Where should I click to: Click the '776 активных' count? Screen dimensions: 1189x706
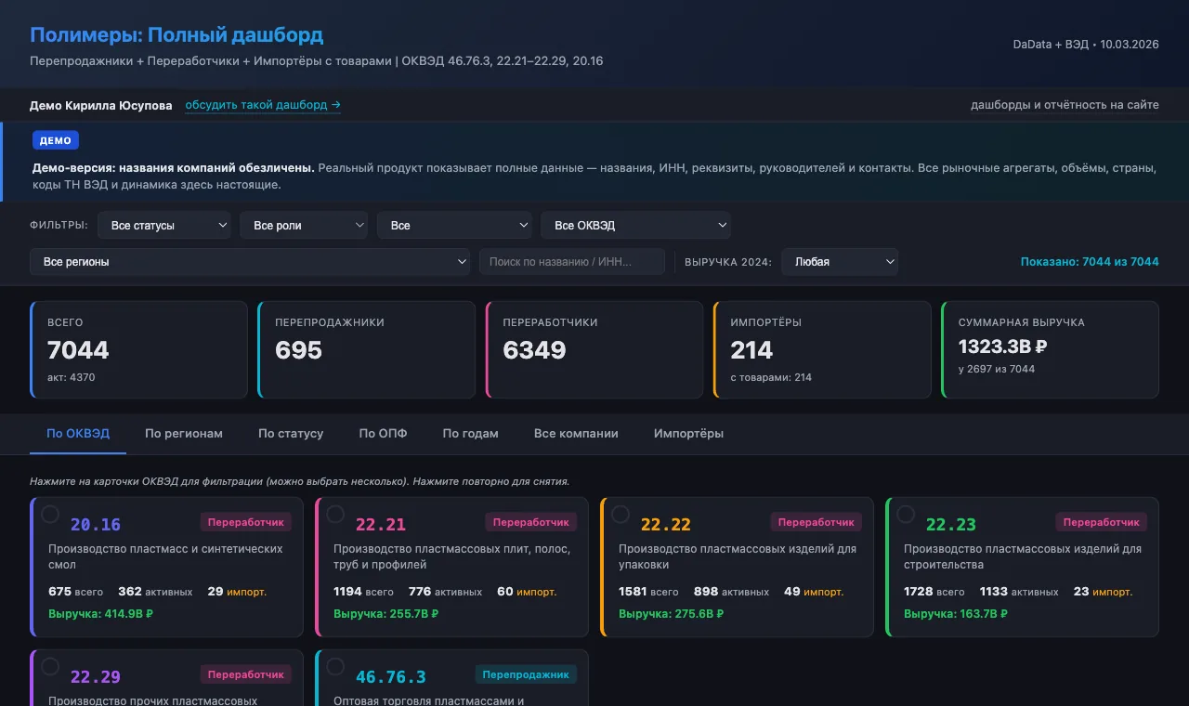coord(446,592)
